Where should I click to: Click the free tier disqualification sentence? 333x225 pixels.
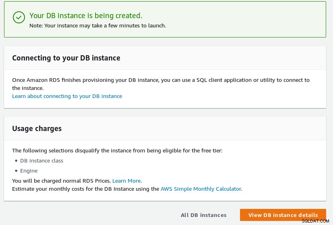pos(117,150)
